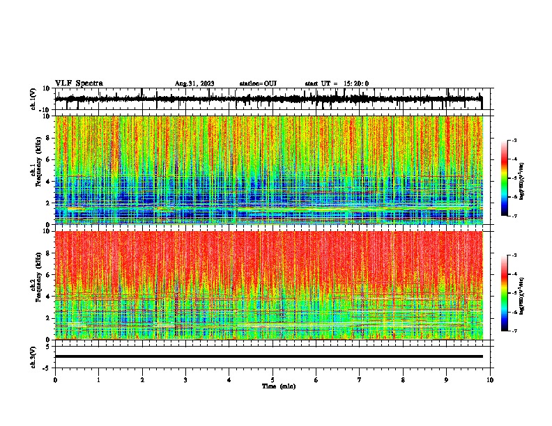Click the ch.1 spectrogram color scale bar
The width and height of the screenshot is (552, 426).
tap(505, 178)
